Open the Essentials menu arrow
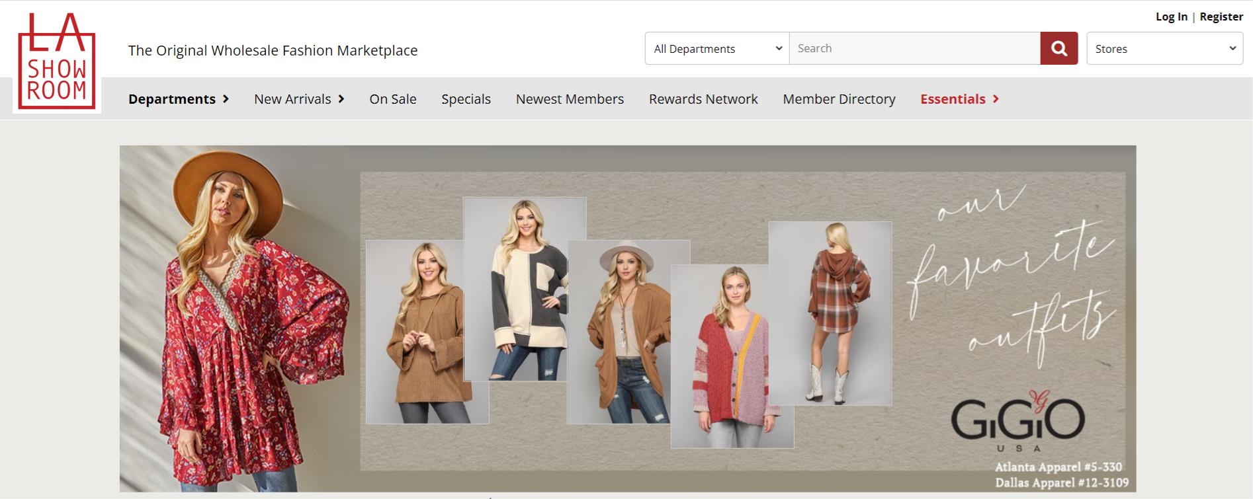 [x=996, y=99]
